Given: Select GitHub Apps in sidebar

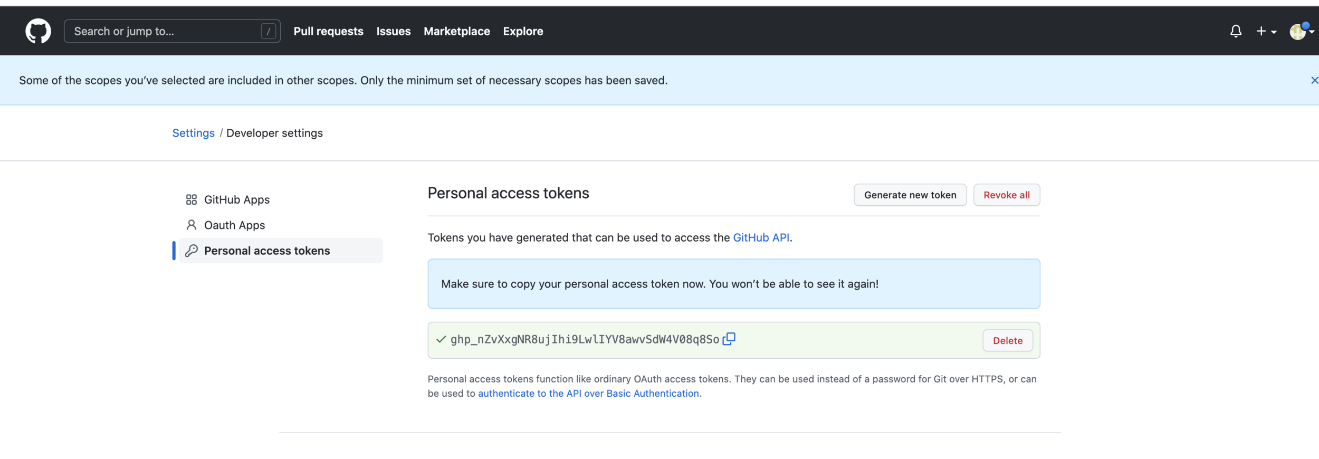Looking at the screenshot, I should (281, 199).
